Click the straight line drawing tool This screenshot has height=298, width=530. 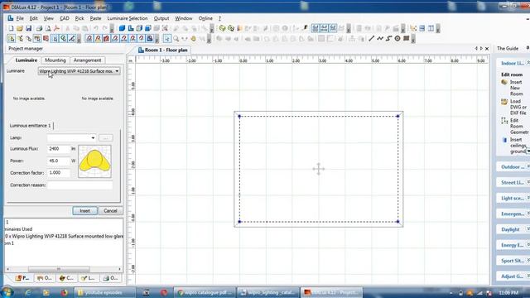[372, 39]
